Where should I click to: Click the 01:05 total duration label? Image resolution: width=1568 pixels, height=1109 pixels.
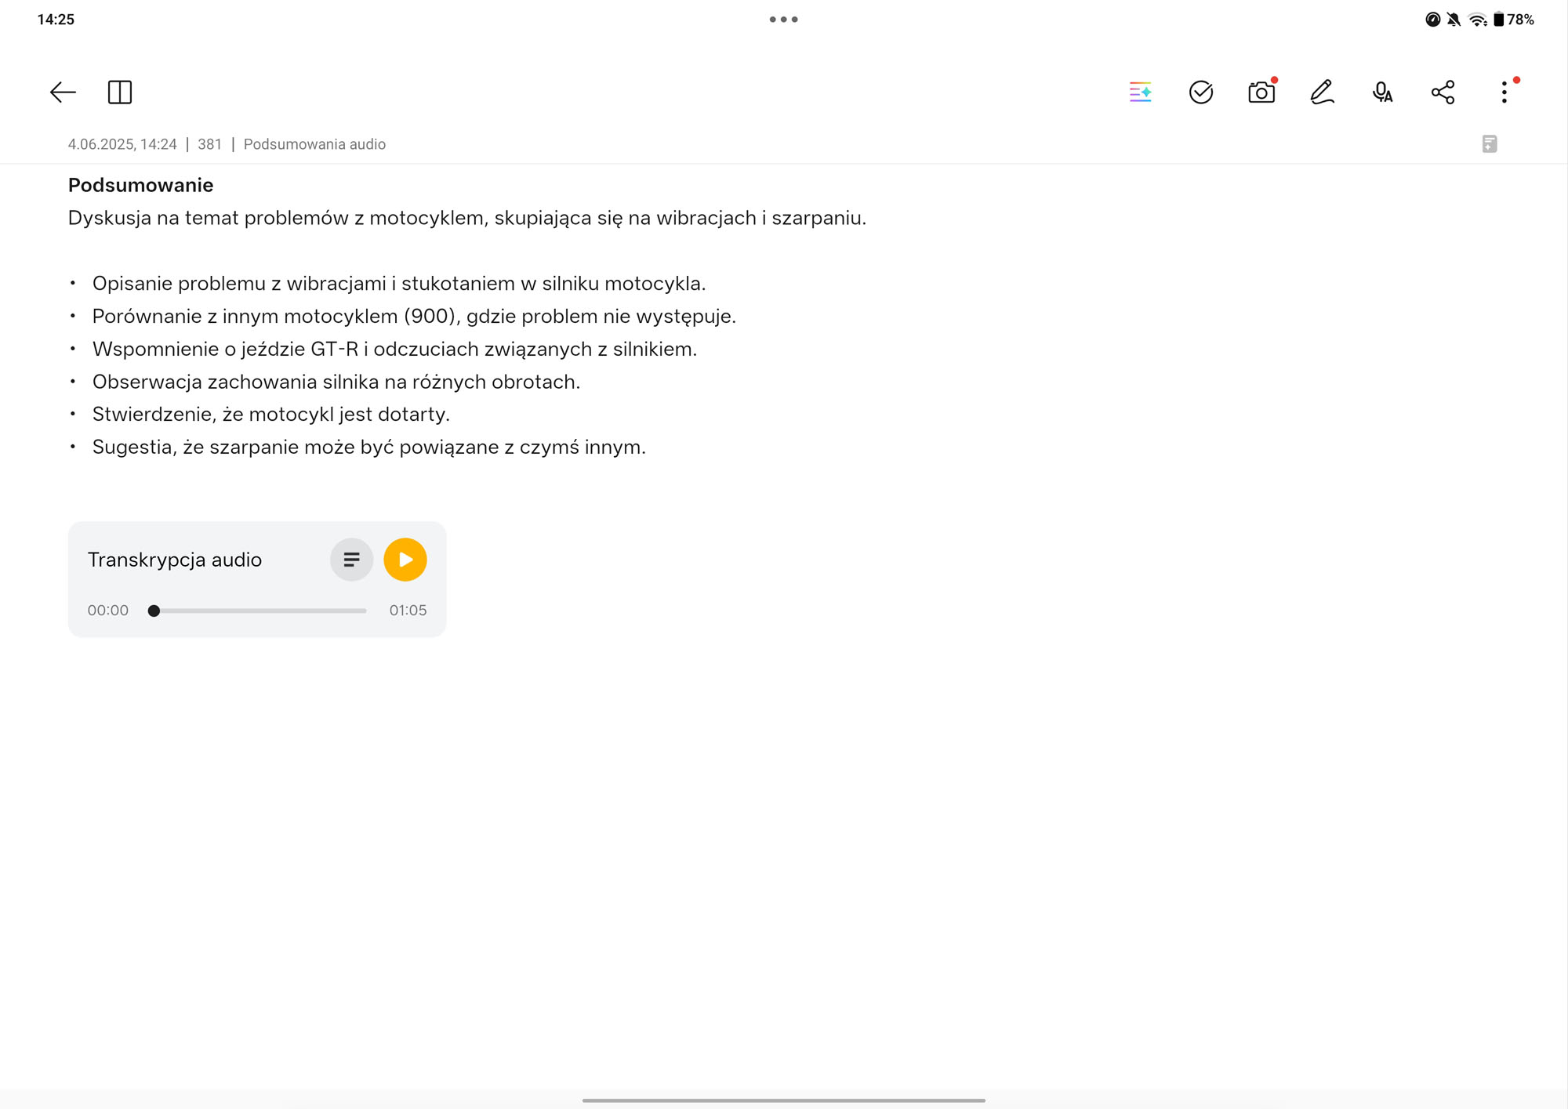tap(408, 611)
